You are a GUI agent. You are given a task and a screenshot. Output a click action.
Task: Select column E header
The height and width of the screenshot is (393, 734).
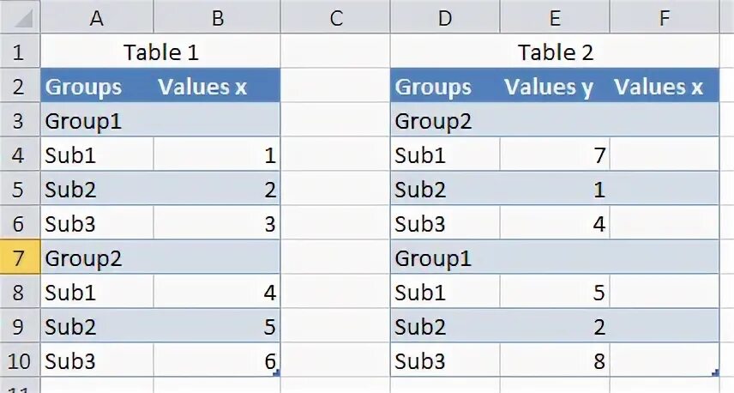point(555,16)
